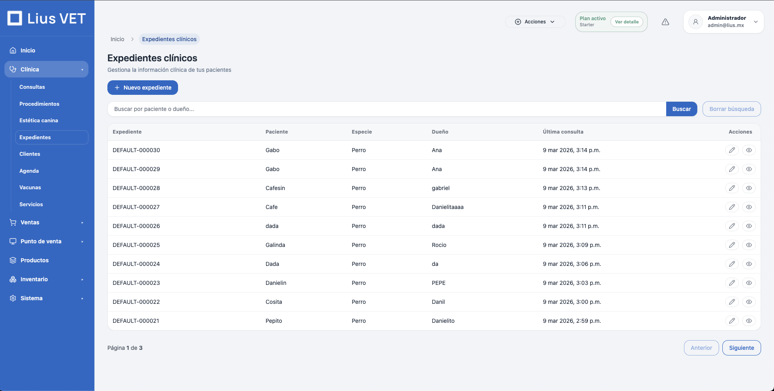Click edit pencil for DEFAULT-000021
The height and width of the screenshot is (391, 774).
point(732,321)
